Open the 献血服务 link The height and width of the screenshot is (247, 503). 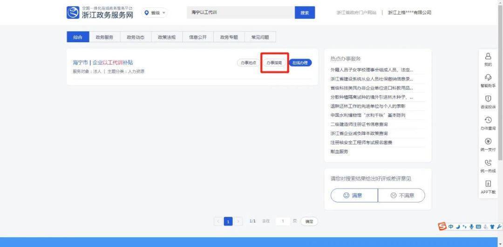(339, 152)
